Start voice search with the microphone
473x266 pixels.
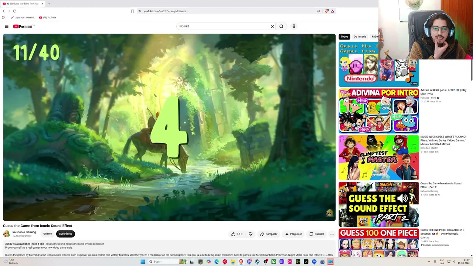(x=294, y=26)
